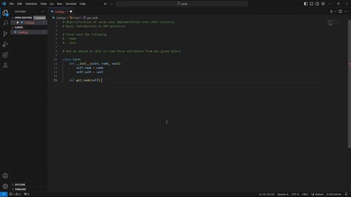Image resolution: width=351 pixels, height=197 pixels.
Task: Click the def __init__ line
Action: (x=95, y=63)
